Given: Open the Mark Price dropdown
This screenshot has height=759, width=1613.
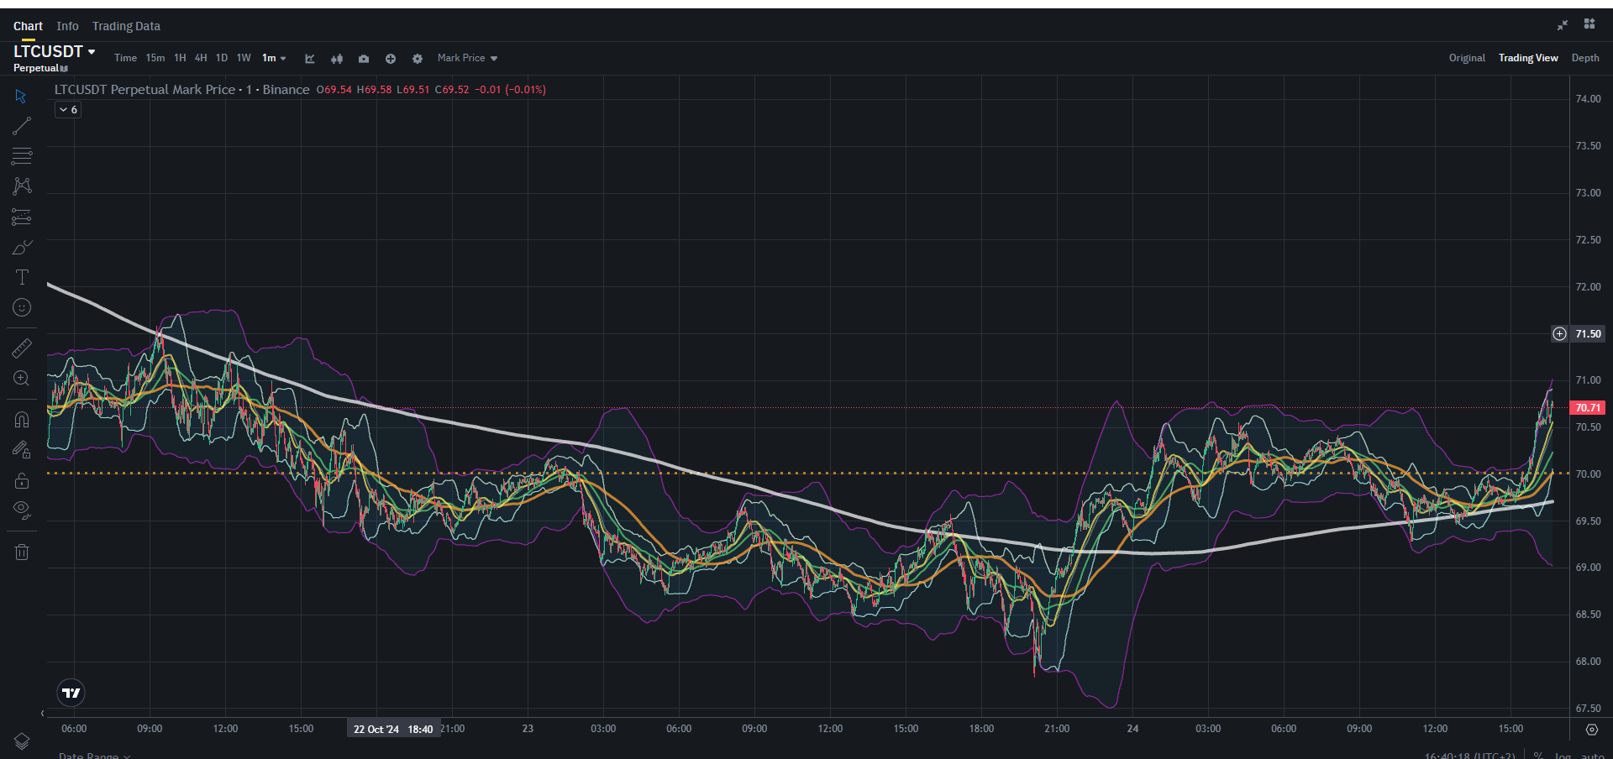Looking at the screenshot, I should (467, 58).
